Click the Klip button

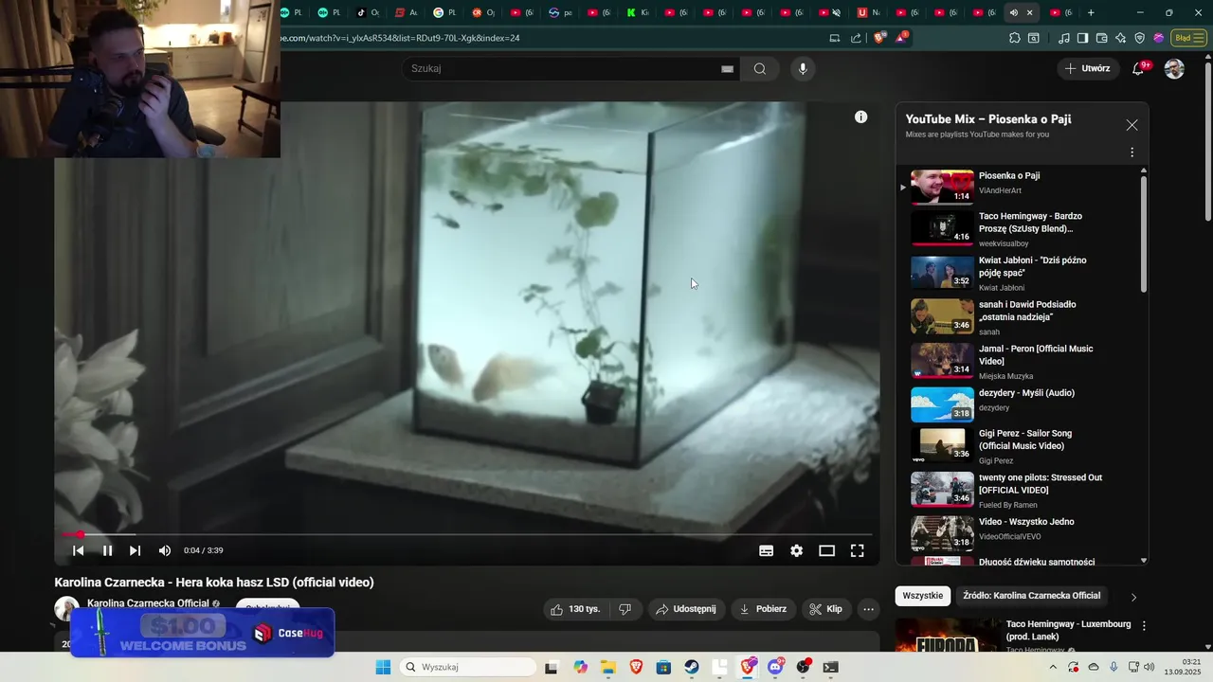pyautogui.click(x=825, y=609)
